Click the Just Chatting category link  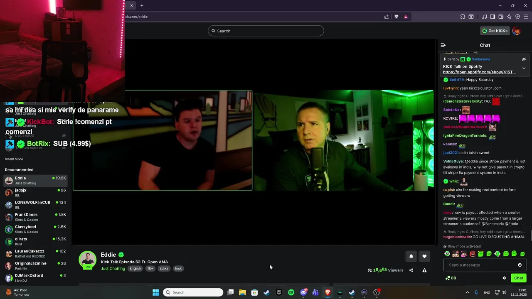pos(113,269)
